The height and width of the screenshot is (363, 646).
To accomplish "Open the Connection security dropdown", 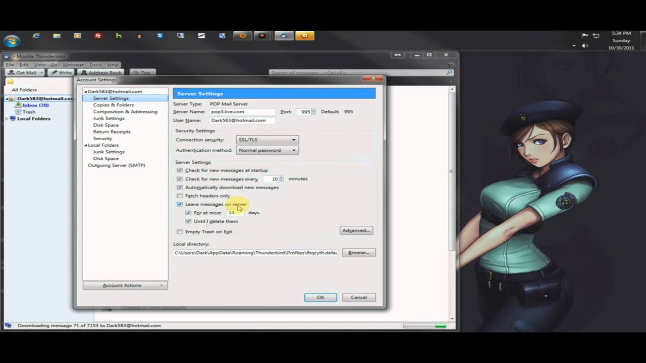I will 267,140.
